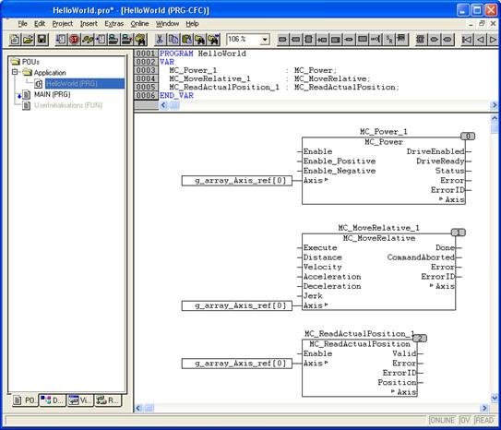
Task: Select the CFC Return element tool
Action: 349,40
